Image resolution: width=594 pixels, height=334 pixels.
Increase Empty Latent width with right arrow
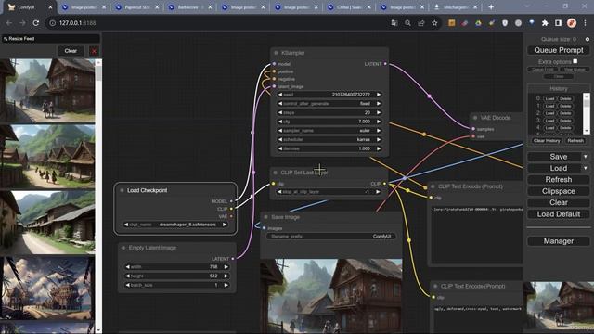(x=226, y=267)
